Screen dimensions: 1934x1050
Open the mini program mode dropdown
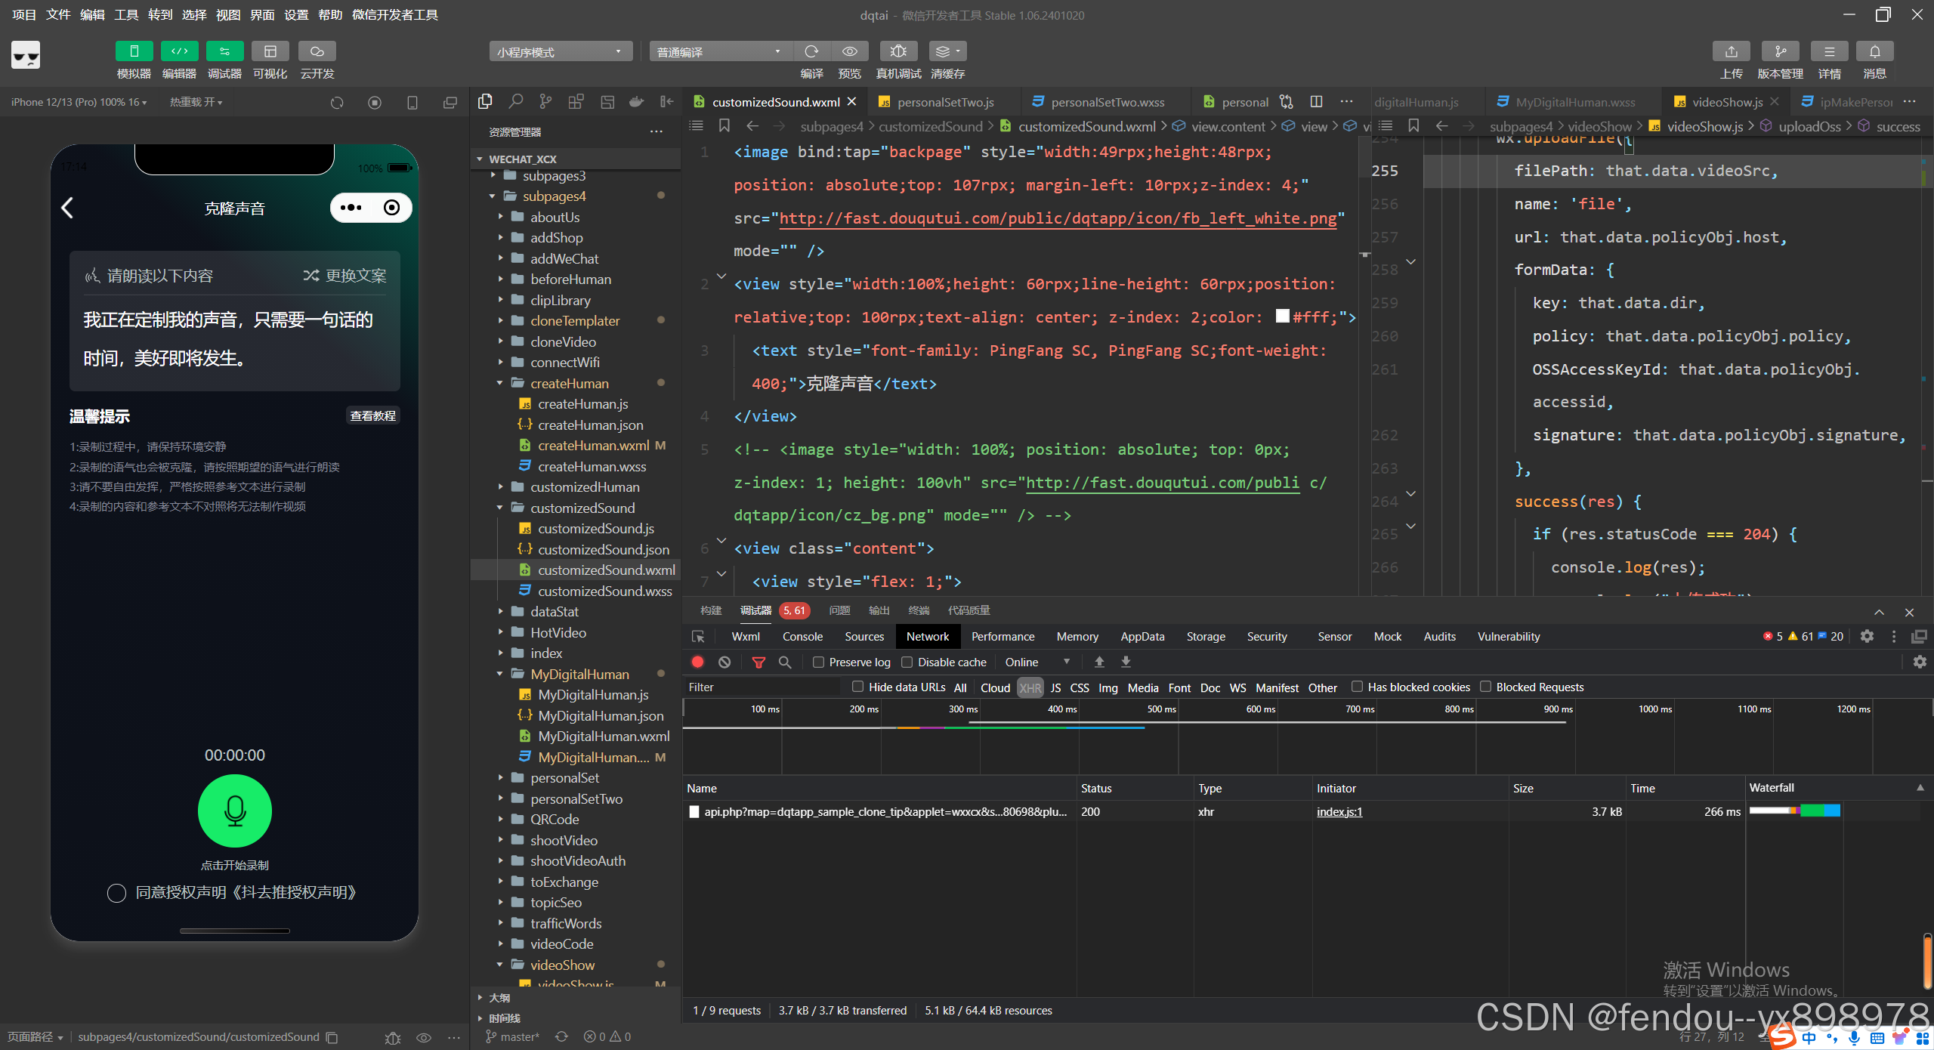(559, 51)
